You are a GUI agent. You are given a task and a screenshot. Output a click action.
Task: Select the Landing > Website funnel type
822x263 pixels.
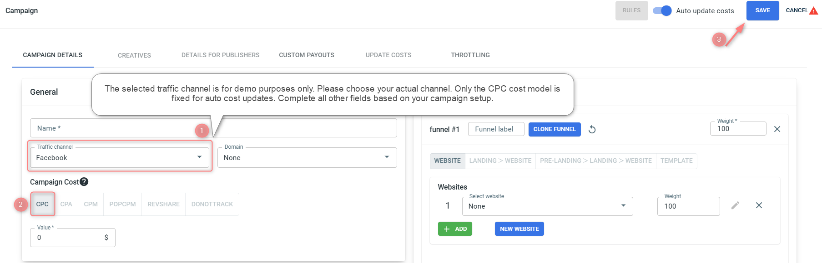tap(500, 161)
